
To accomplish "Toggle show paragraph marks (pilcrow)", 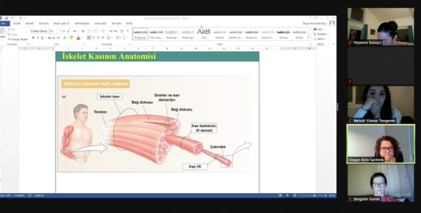I will tap(128, 31).
